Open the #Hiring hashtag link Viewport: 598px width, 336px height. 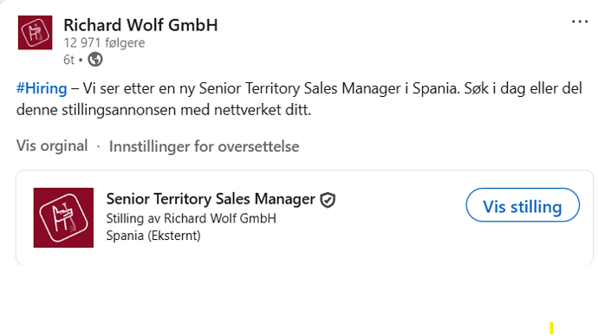(x=42, y=88)
